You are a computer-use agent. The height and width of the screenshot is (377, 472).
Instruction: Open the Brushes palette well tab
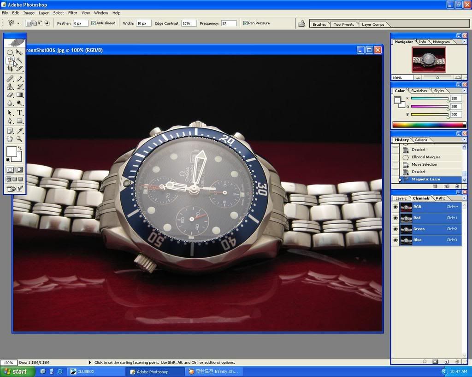[319, 25]
